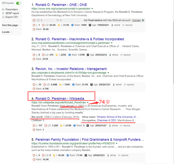
Task: View source for the one.org result
Action: click(x=127, y=25)
